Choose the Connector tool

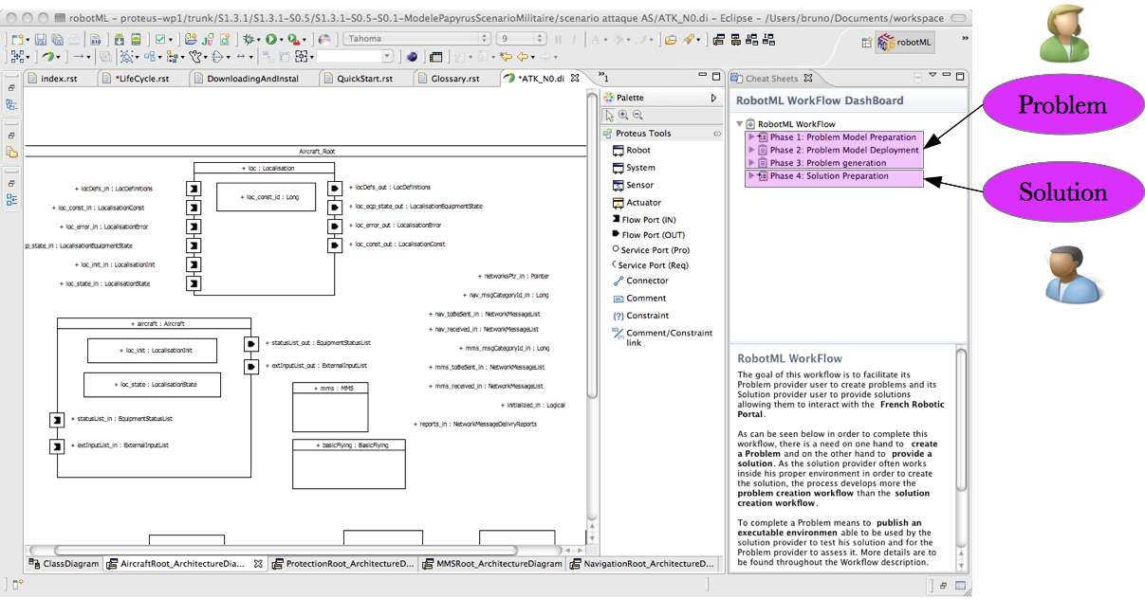tap(640, 281)
